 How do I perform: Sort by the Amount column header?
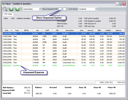pos(91,30)
